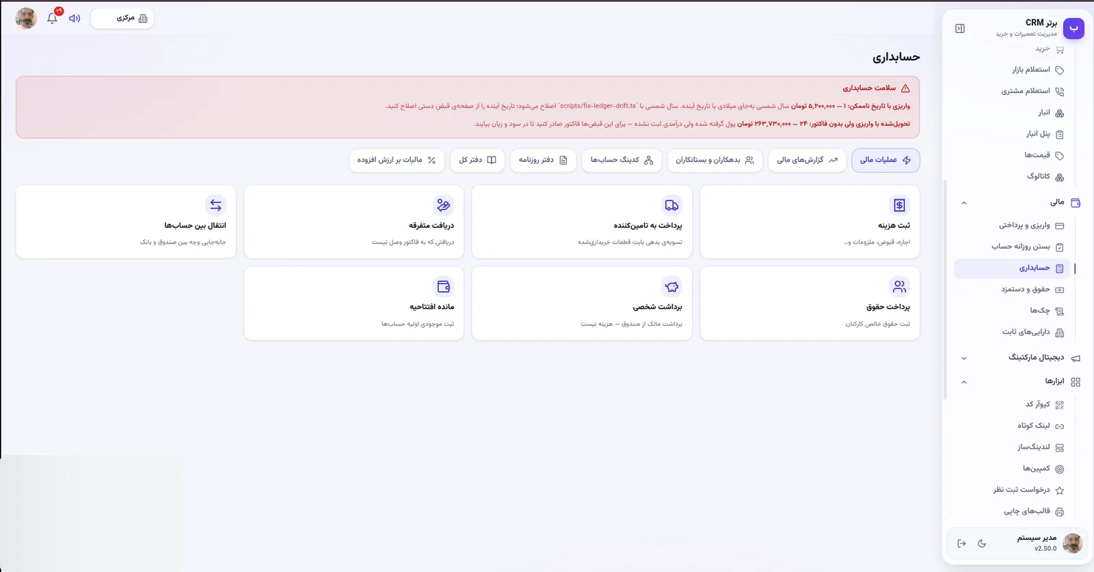Open the دریافت متفرقه card
Image resolution: width=1094 pixels, height=572 pixels.
[353, 222]
